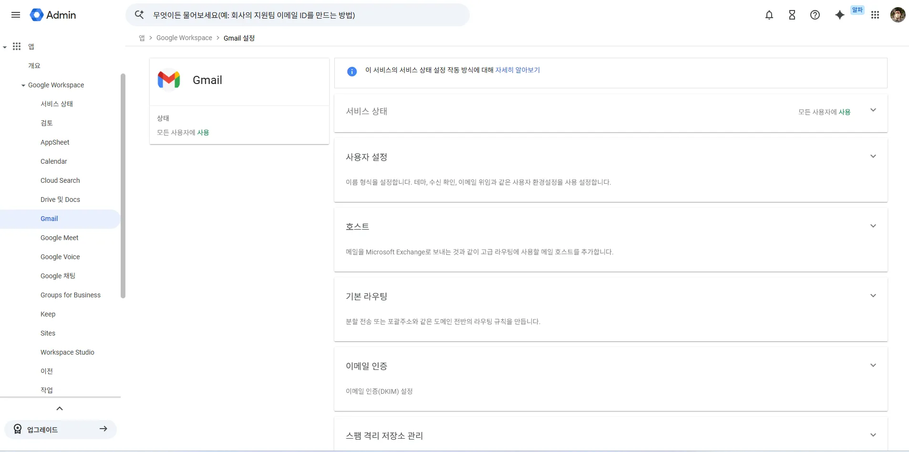Image resolution: width=909 pixels, height=452 pixels.
Task: Open Workspace Studio in sidebar
Action: 67,352
